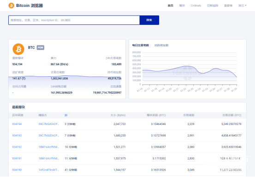Click supply value 19,981,714.796220997

tap(107, 93)
